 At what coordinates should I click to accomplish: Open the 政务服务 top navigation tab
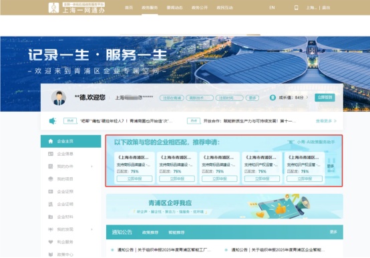click(x=150, y=7)
